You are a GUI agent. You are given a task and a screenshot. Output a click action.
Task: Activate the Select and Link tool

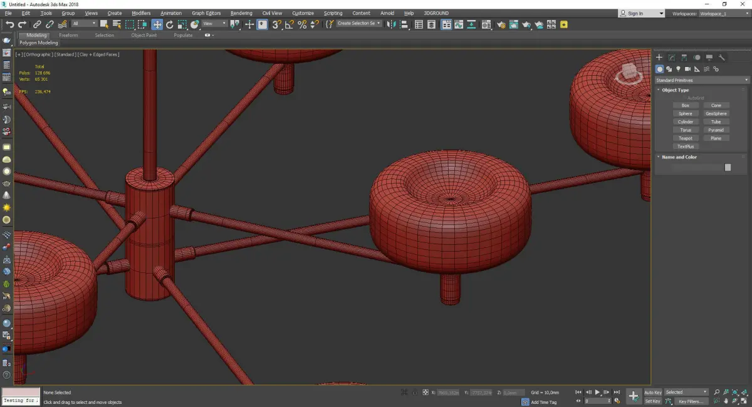tap(38, 24)
